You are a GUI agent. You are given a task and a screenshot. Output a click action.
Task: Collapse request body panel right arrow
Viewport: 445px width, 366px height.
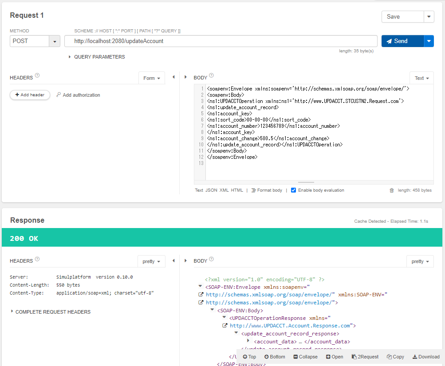pyautogui.click(x=185, y=77)
